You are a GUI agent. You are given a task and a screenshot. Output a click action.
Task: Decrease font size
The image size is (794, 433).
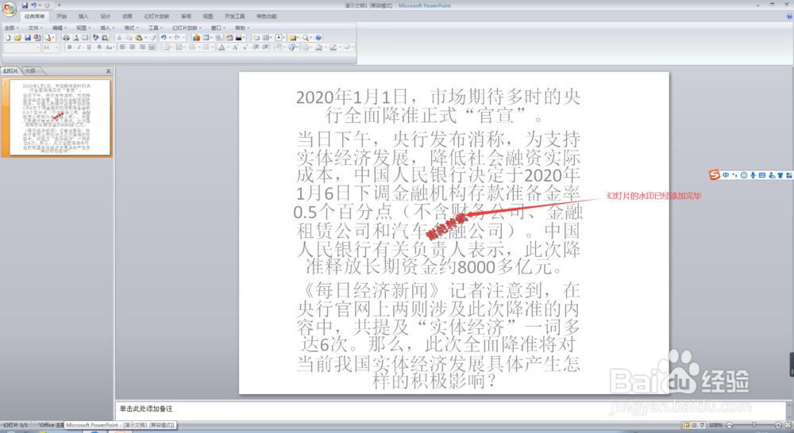pyautogui.click(x=245, y=47)
